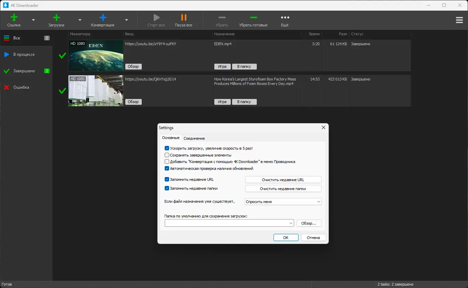Open the Спросить меня combo box
The height and width of the screenshot is (288, 468).
(283, 202)
